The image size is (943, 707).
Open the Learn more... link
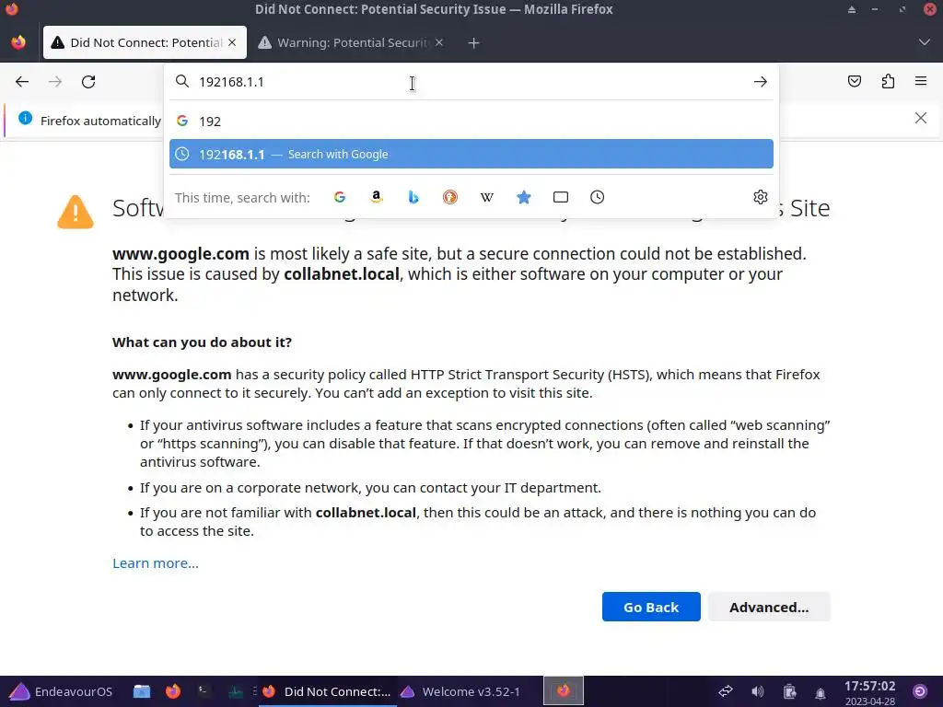pos(155,563)
